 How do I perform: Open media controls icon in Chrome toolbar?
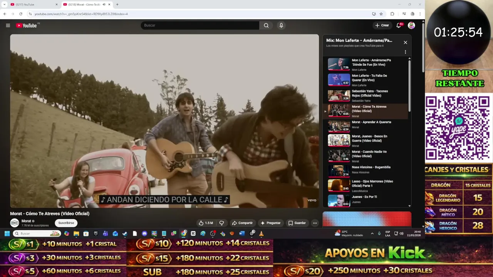pyautogui.click(x=404, y=14)
